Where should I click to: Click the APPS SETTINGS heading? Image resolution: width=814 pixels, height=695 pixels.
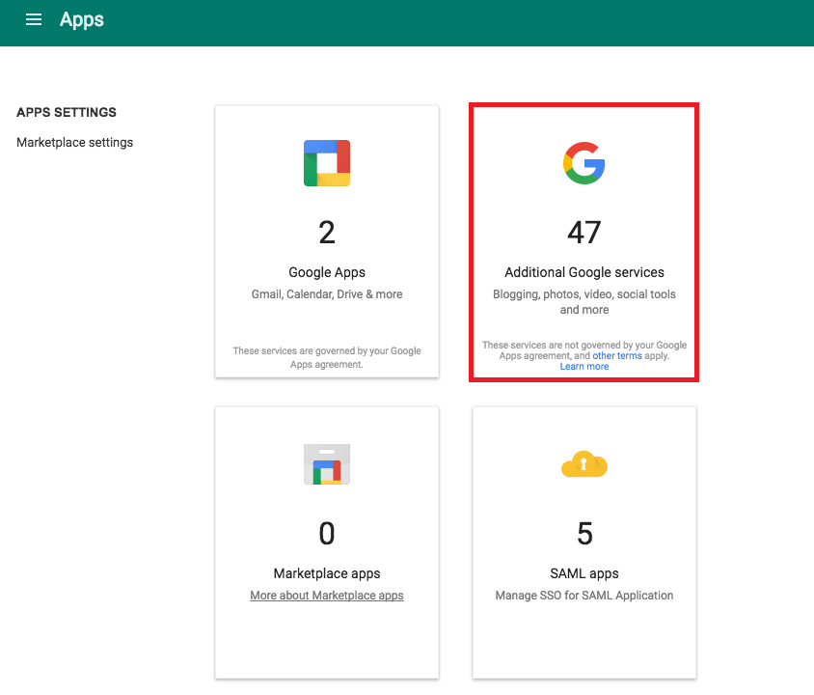point(64,112)
